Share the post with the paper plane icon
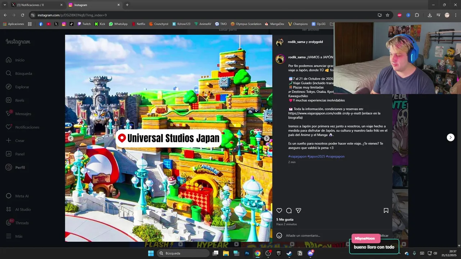The image size is (461, 259). point(298,210)
